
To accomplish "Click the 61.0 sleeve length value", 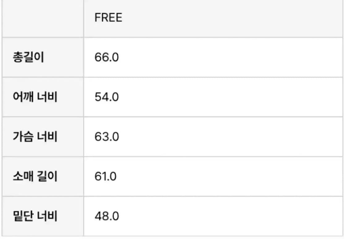I will [x=105, y=177].
